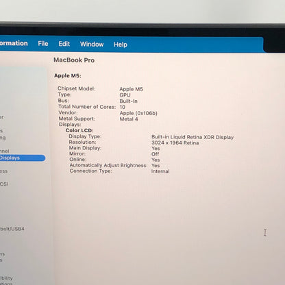Open the Window menu
This screenshot has height=285, width=285.
click(x=92, y=44)
